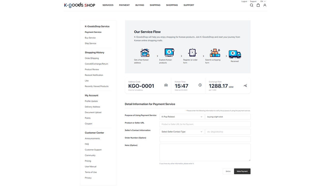Open the SERVICES menu in navigation
This screenshot has width=331, height=186.
point(108,5)
